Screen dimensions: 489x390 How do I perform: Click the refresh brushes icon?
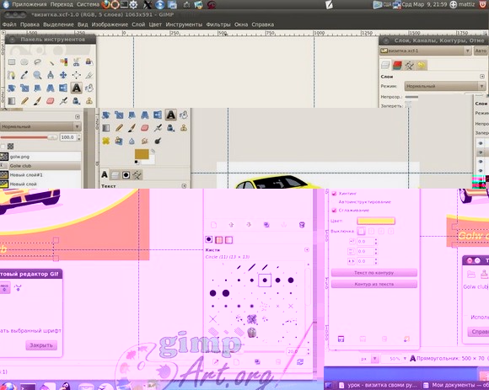click(x=300, y=361)
